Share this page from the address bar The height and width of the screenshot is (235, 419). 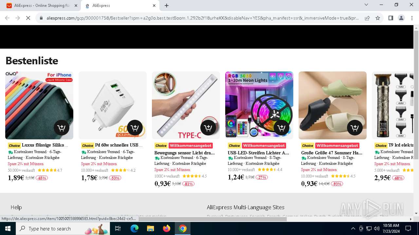point(367,18)
